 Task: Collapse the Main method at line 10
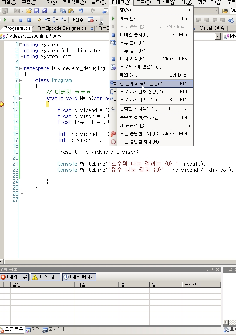[x=21, y=98]
